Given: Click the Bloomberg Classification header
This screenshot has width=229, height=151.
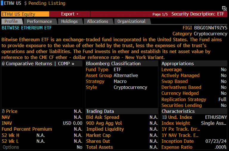Looking at the screenshot, I should [x=113, y=64].
